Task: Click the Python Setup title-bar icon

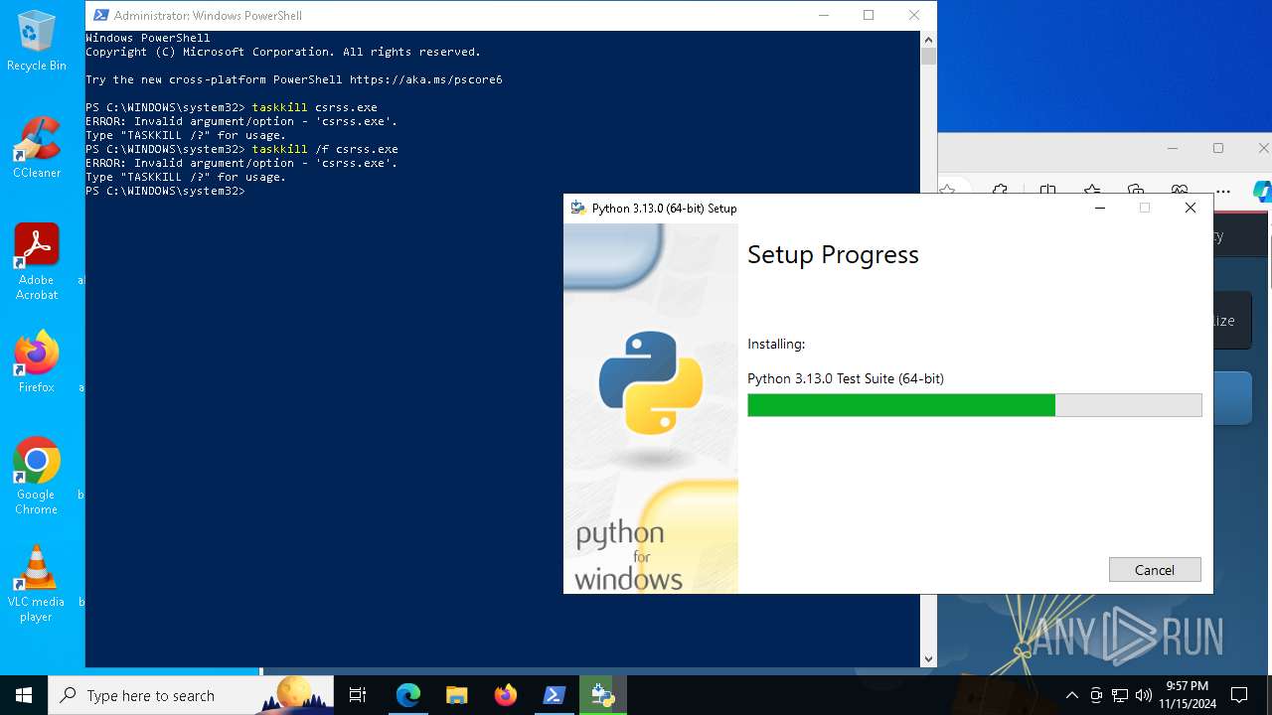Action: (578, 208)
